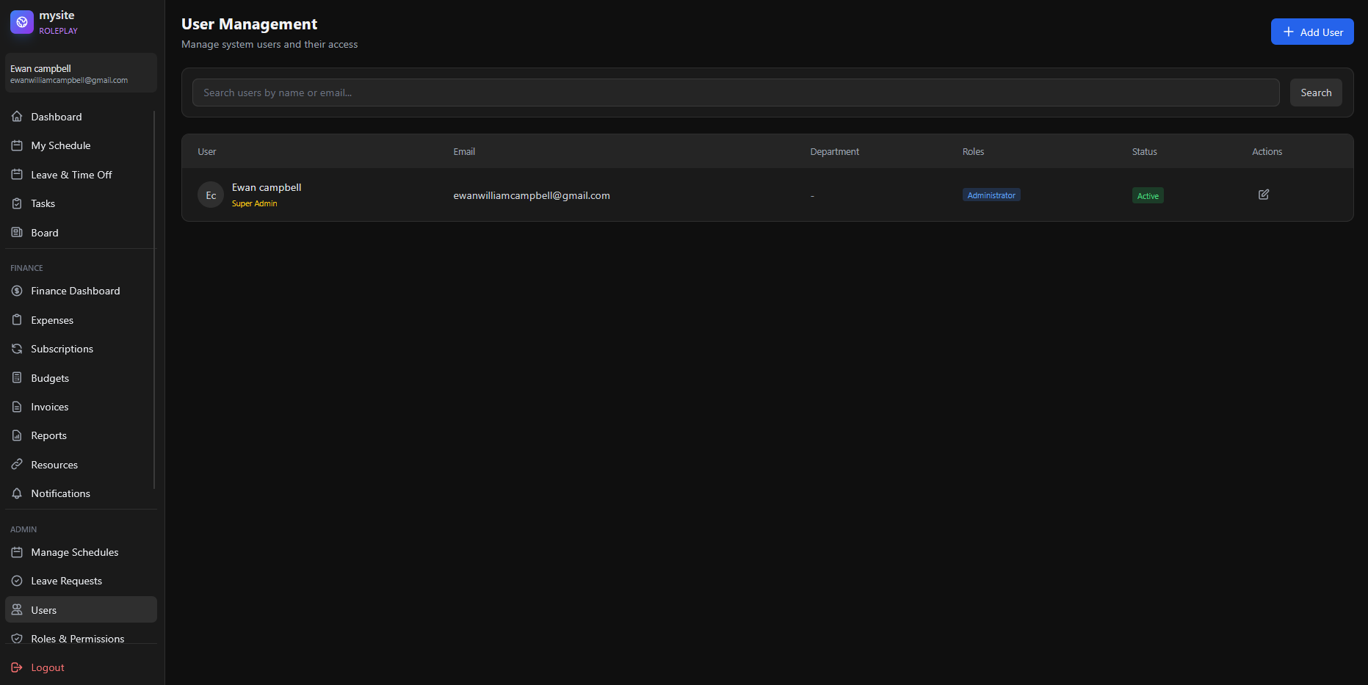The image size is (1368, 685).
Task: Open Manage Schedules admin page
Action: click(x=74, y=552)
